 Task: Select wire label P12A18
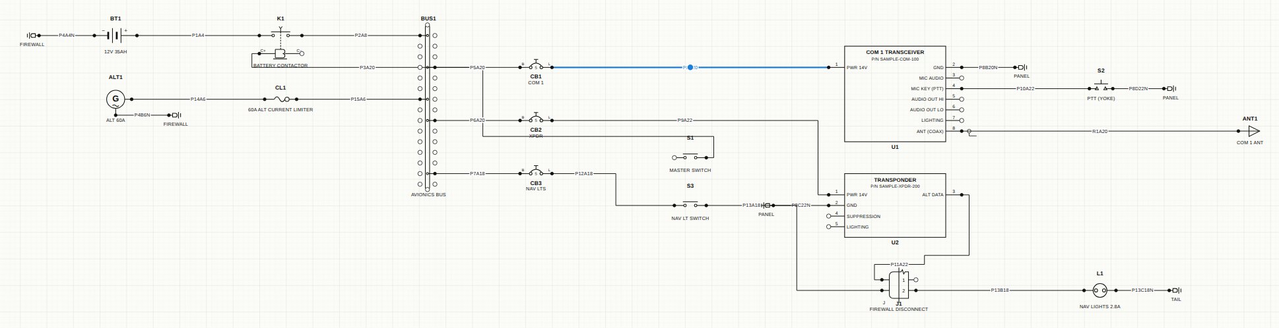[x=584, y=173]
